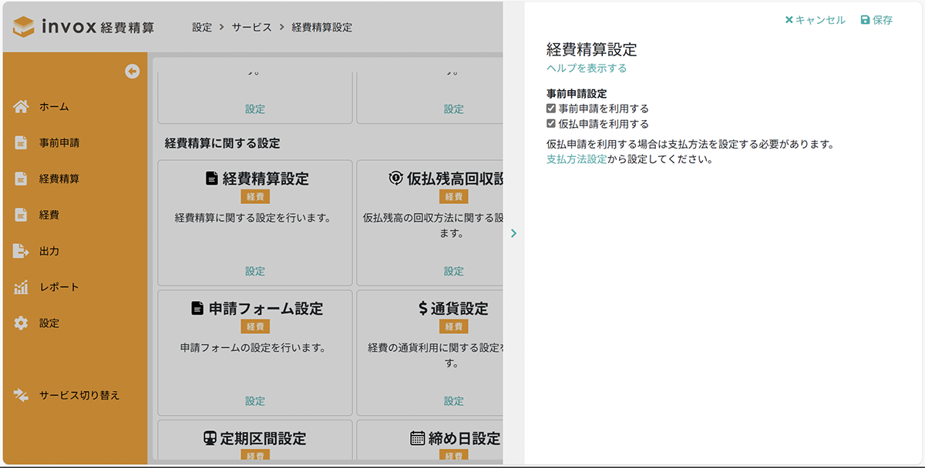Click the サービス切り替え swap icon
This screenshot has width=925, height=468.
coord(21,396)
